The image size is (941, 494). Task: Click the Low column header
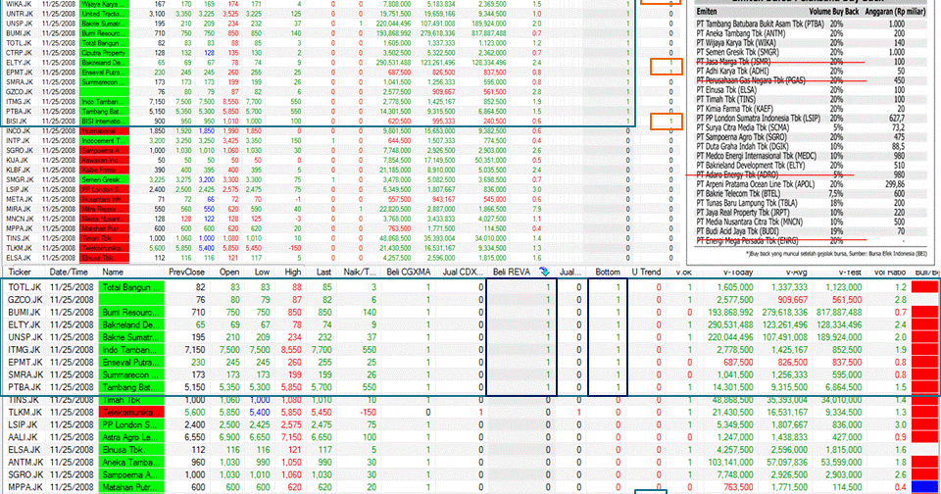tap(262, 272)
